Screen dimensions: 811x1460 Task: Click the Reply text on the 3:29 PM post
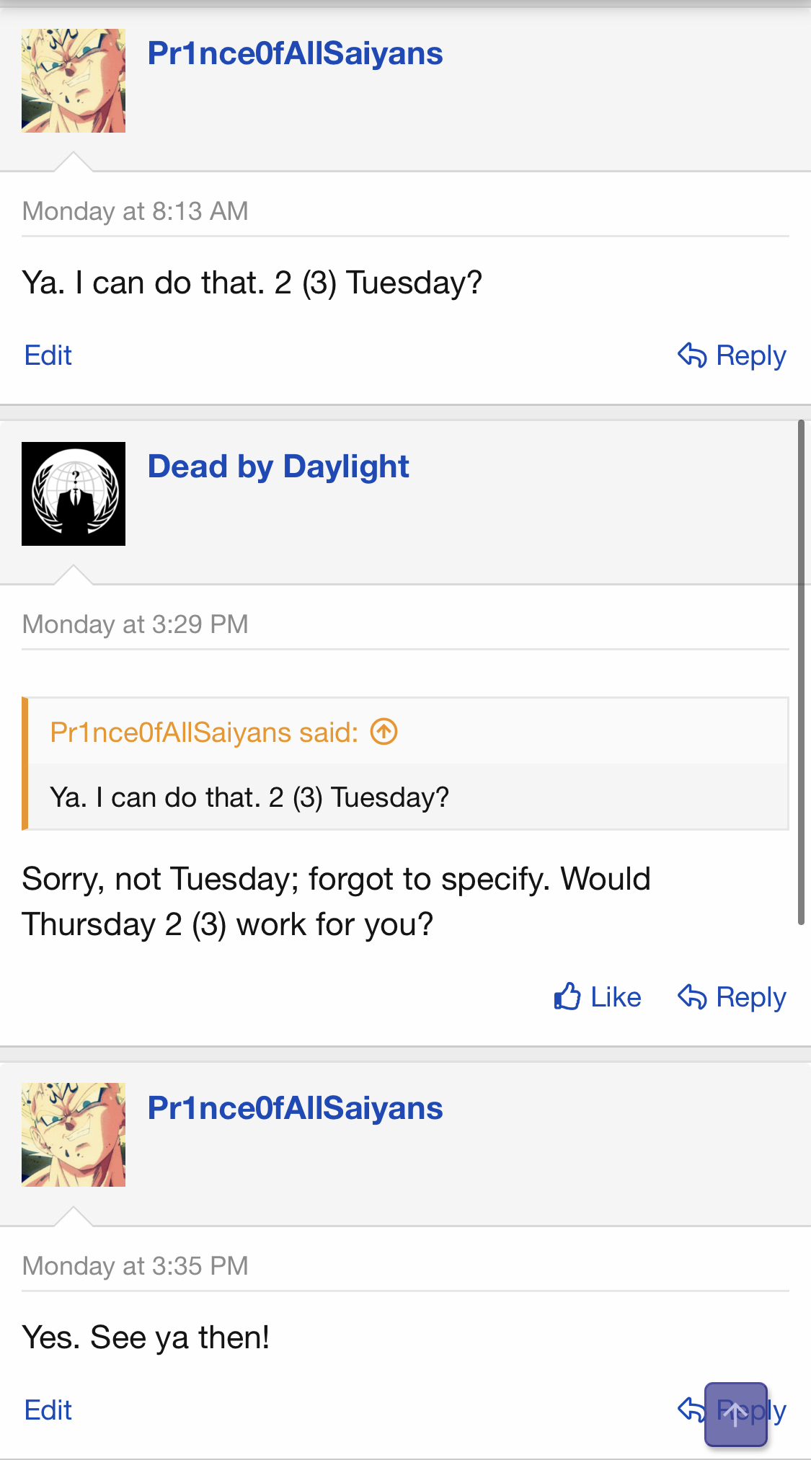pos(750,997)
